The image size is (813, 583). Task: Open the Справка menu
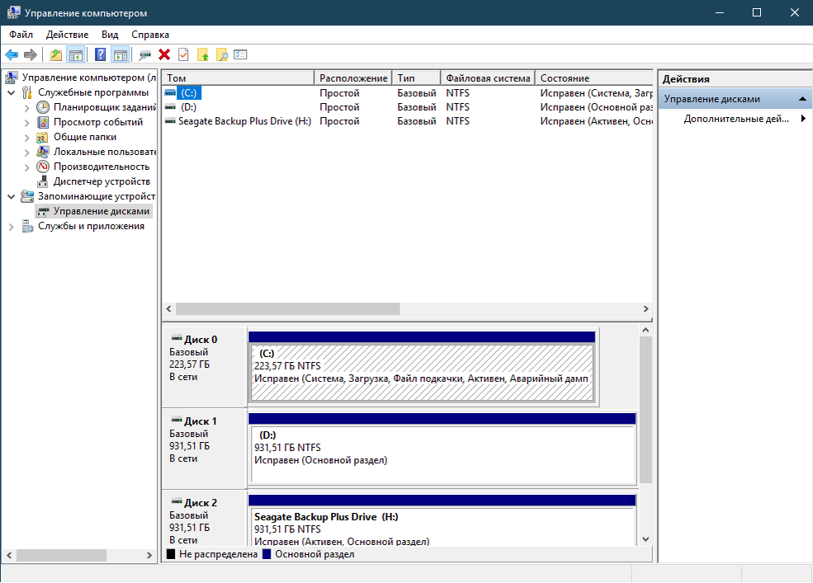(150, 34)
